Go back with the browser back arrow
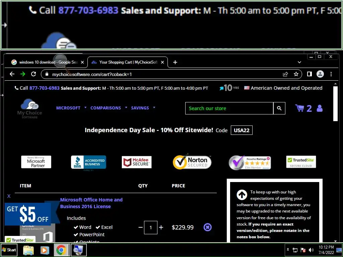The width and height of the screenshot is (343, 257). pos(12,74)
